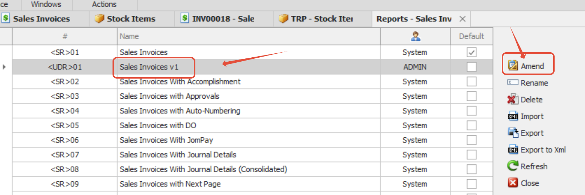Click the Export to Xml button label
This screenshot has width=585, height=195.
pos(543,150)
